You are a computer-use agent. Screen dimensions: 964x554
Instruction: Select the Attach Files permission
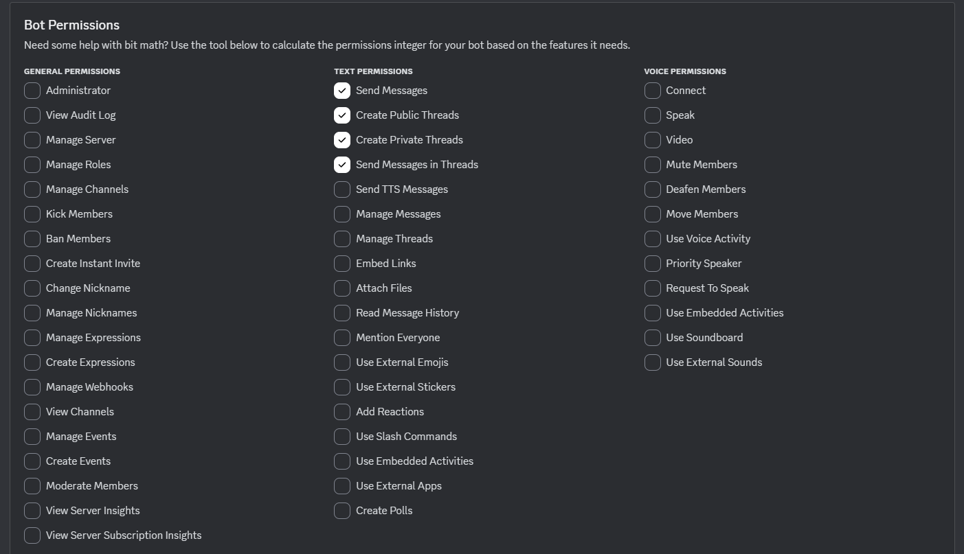[342, 288]
